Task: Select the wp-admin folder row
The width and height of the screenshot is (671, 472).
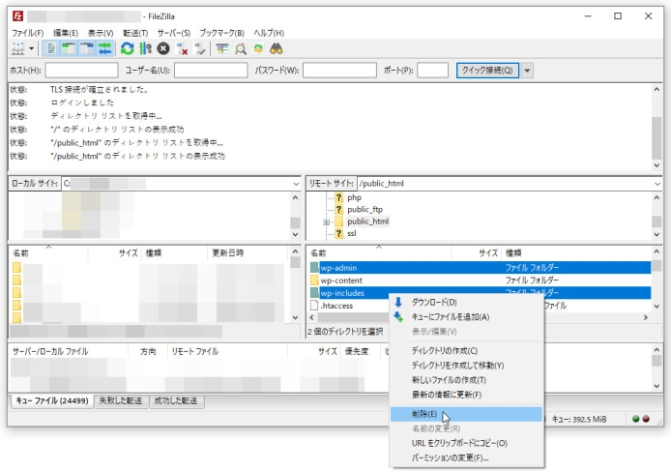Action: point(481,268)
